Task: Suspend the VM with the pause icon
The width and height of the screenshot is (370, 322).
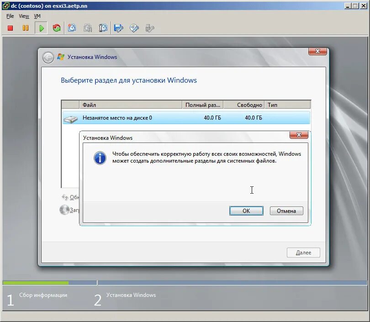Action: (26, 28)
